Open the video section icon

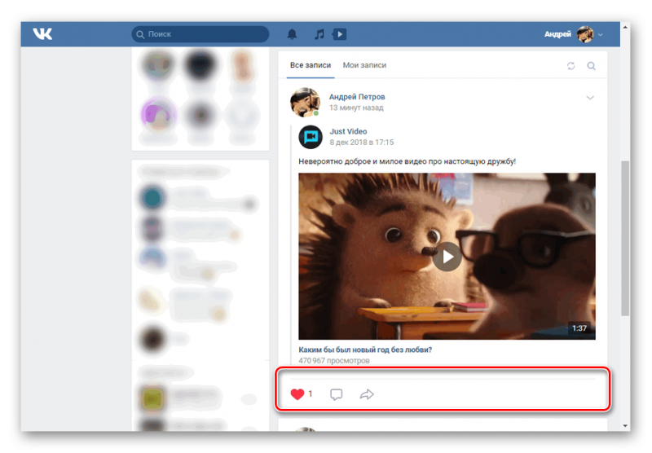(x=339, y=34)
